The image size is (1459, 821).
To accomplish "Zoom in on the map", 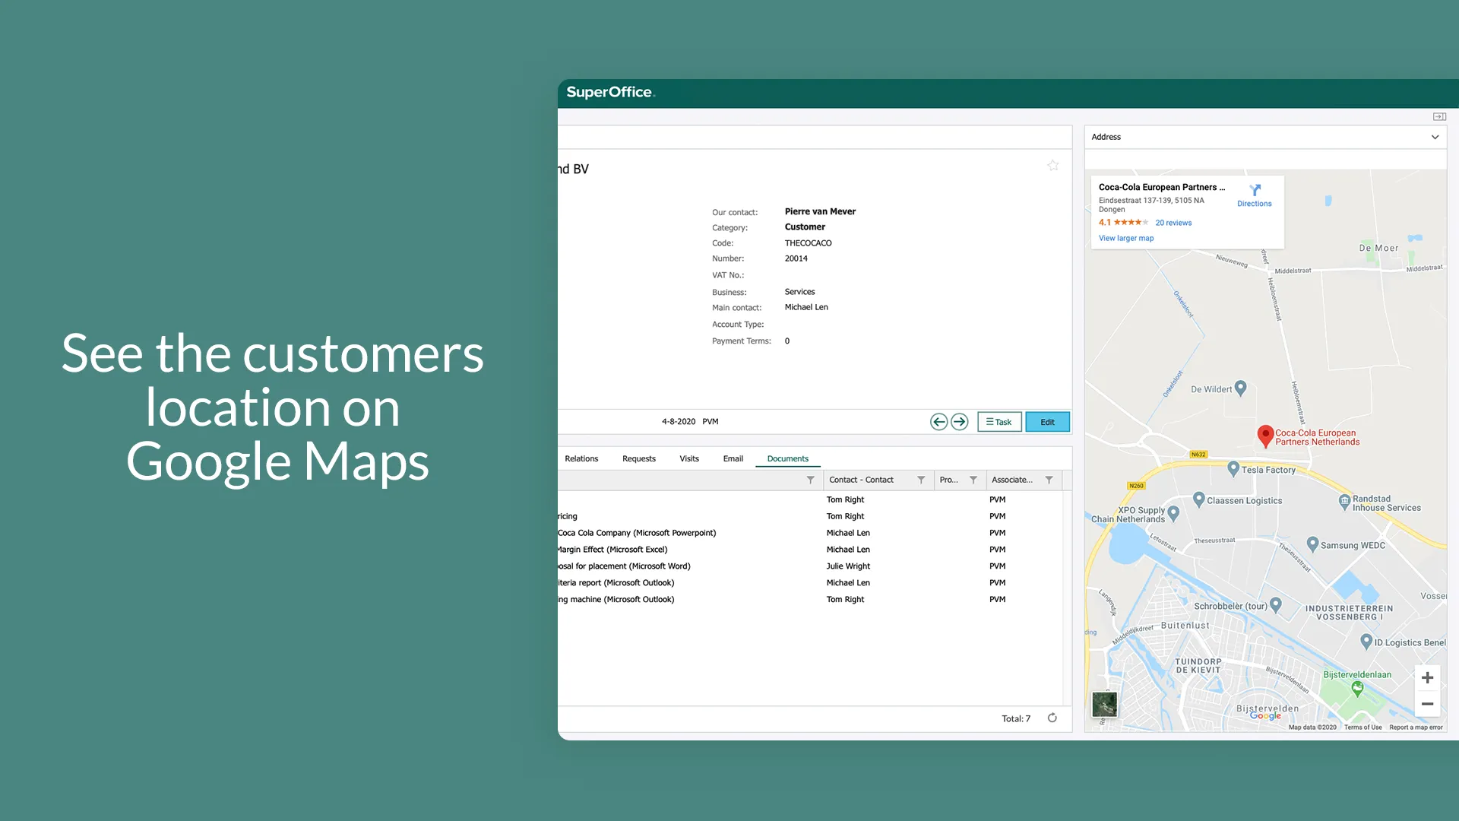I will pos(1427,678).
